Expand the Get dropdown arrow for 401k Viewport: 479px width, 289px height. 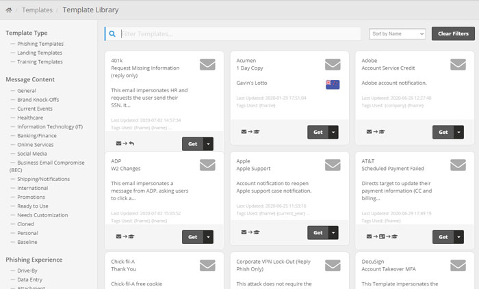[209, 143]
